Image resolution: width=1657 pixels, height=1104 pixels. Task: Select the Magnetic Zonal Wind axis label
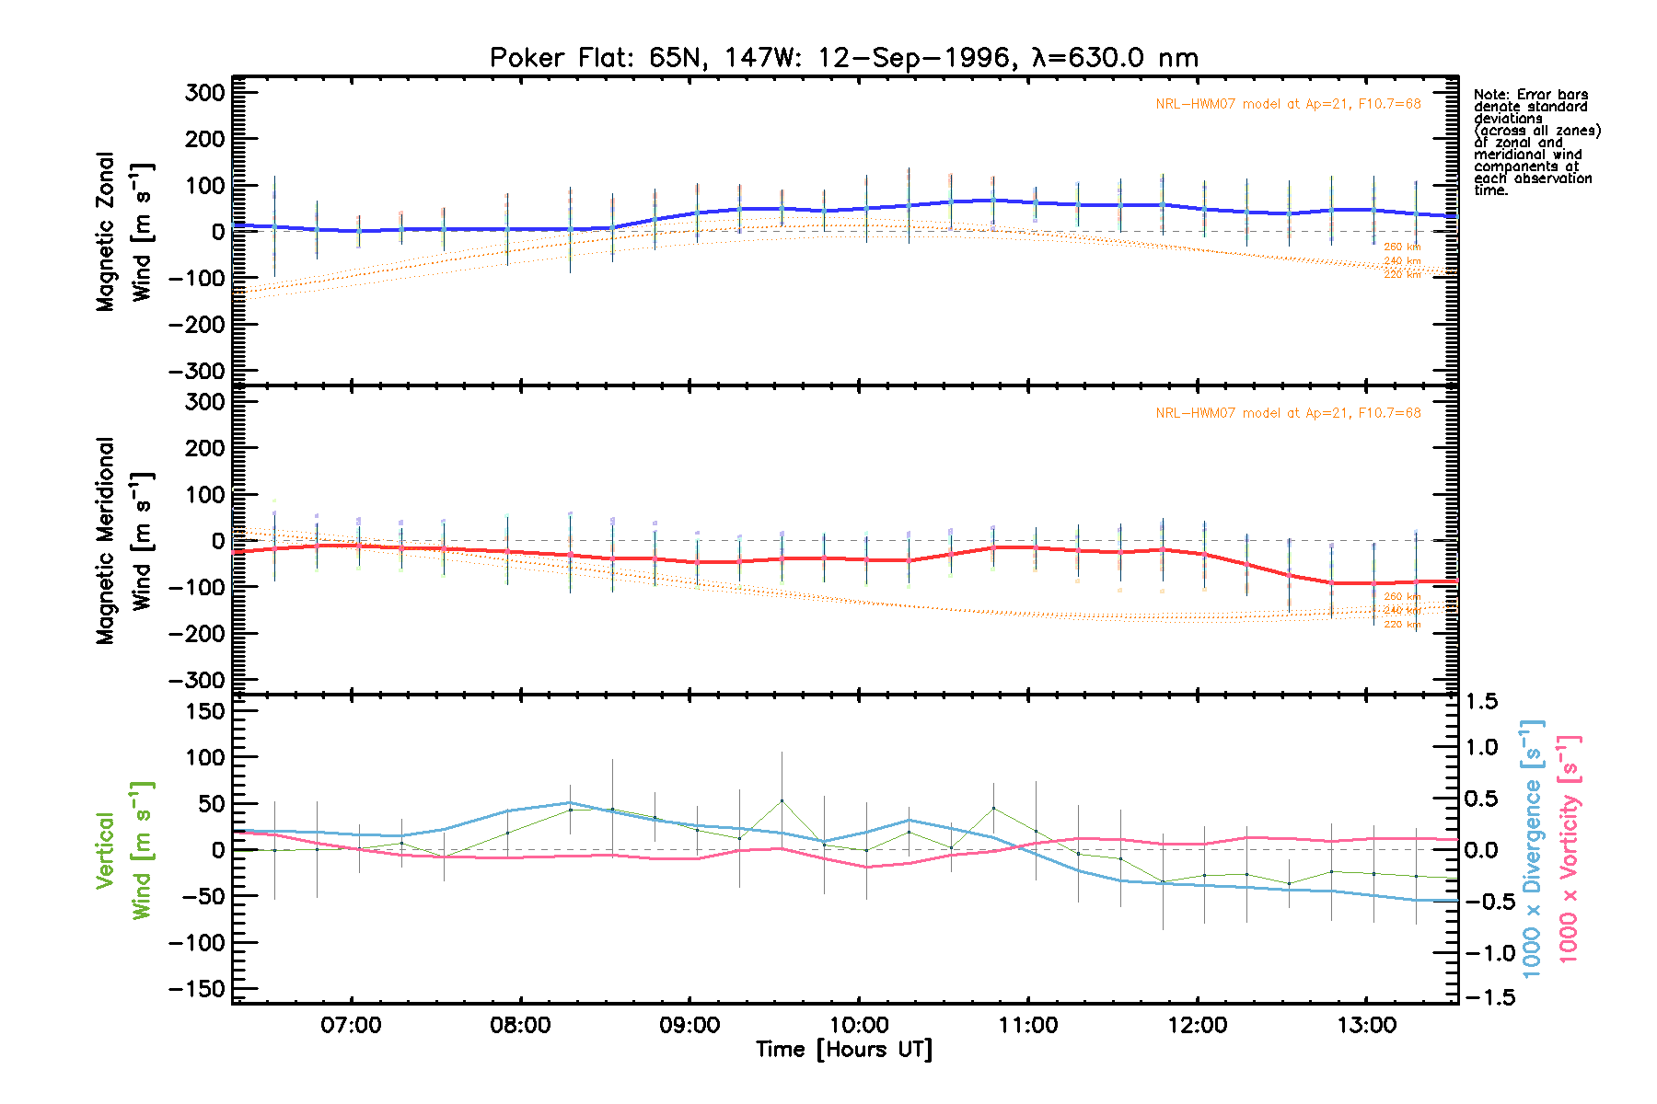[123, 232]
